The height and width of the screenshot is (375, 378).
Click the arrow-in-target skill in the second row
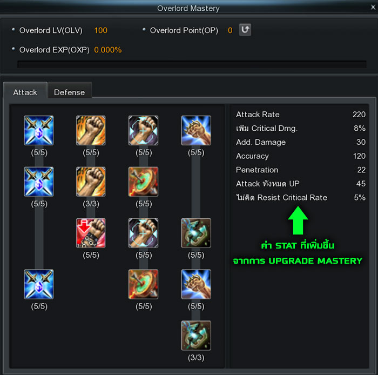(144, 182)
